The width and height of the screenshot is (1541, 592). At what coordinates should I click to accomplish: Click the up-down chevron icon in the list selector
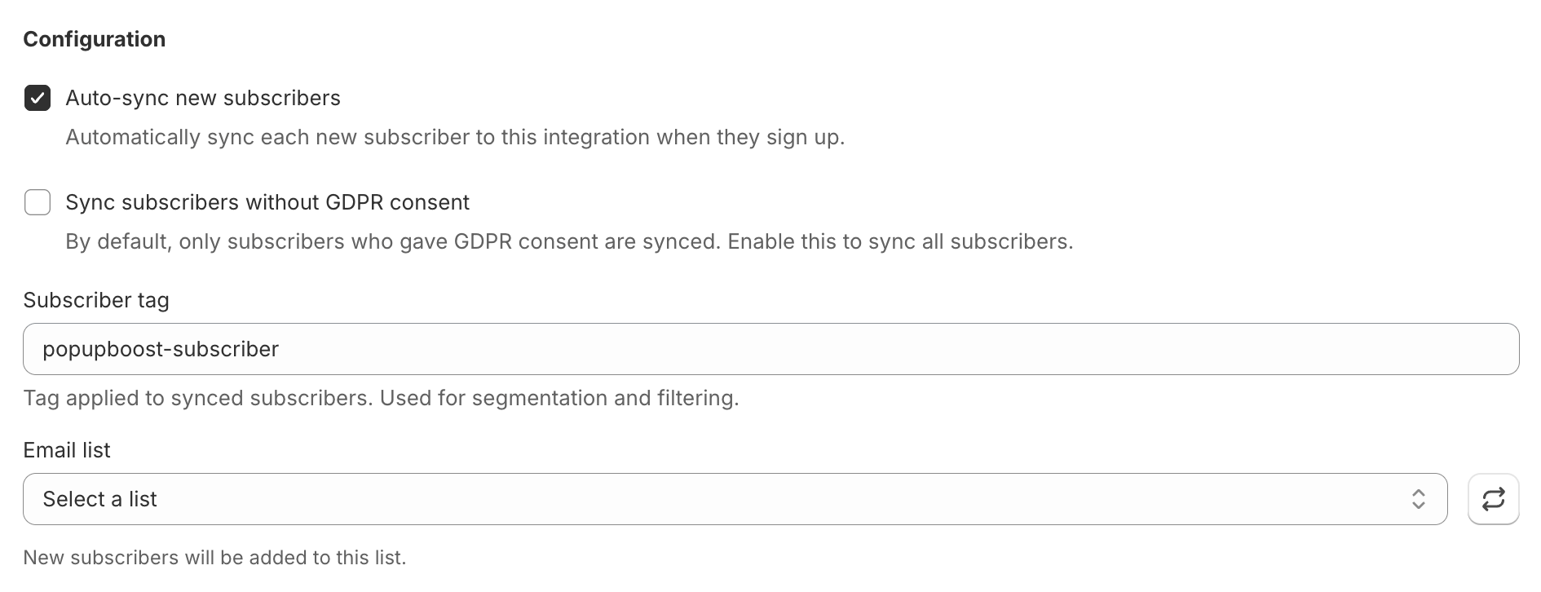pos(1419,499)
